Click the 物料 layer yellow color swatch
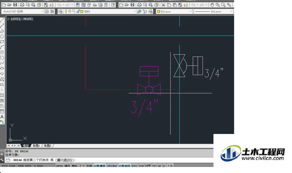 [82, 12]
